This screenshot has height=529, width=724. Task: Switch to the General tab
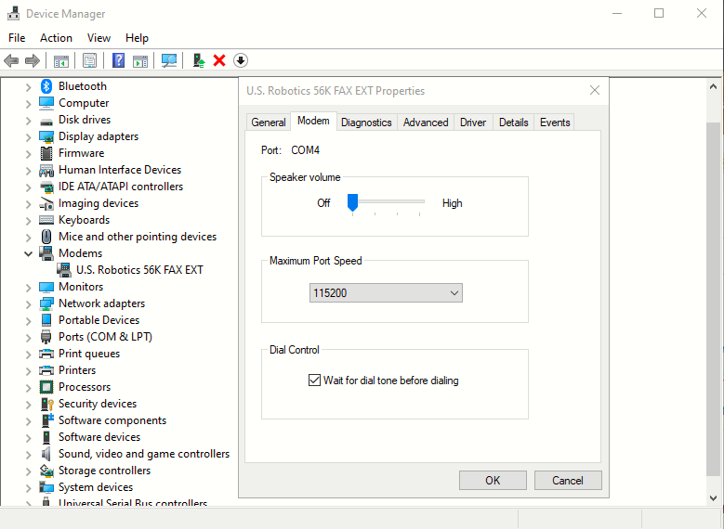coord(269,123)
